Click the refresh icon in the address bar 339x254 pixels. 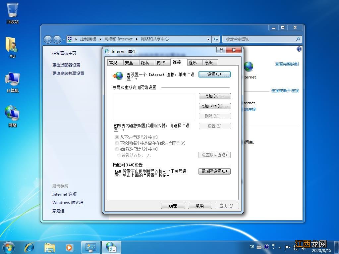(x=216, y=39)
